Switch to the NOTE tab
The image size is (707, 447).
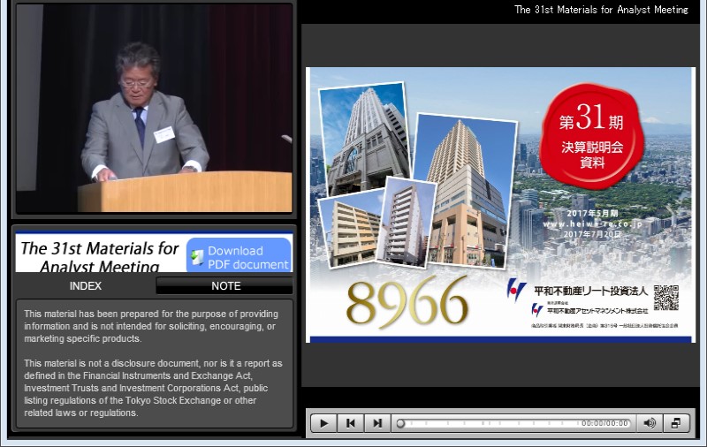(x=225, y=285)
